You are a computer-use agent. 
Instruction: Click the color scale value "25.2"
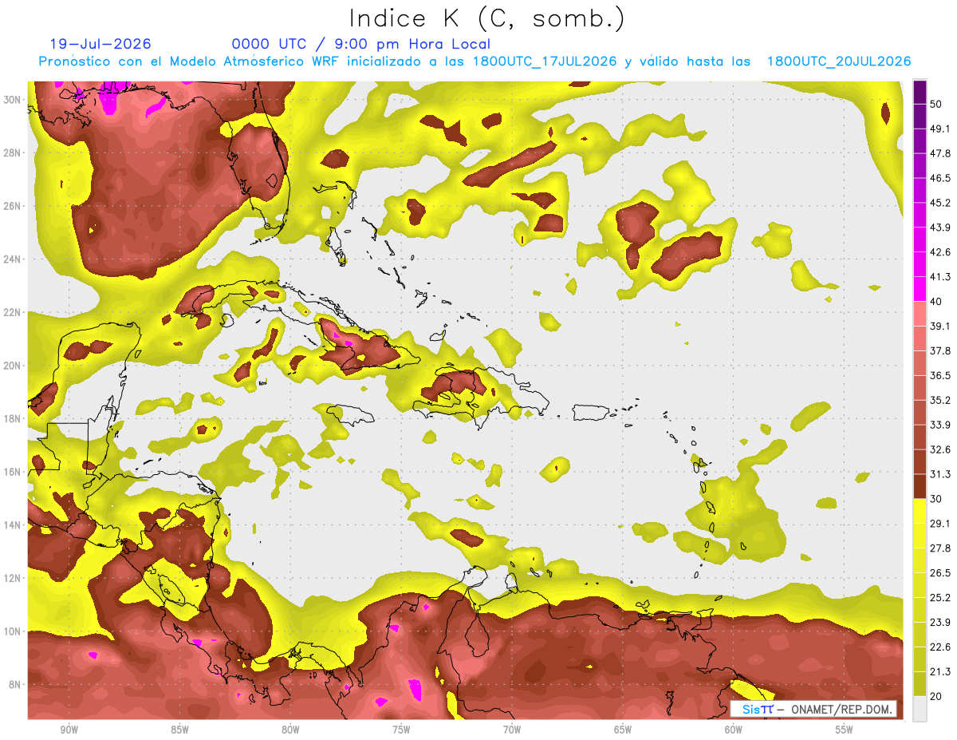(x=939, y=597)
